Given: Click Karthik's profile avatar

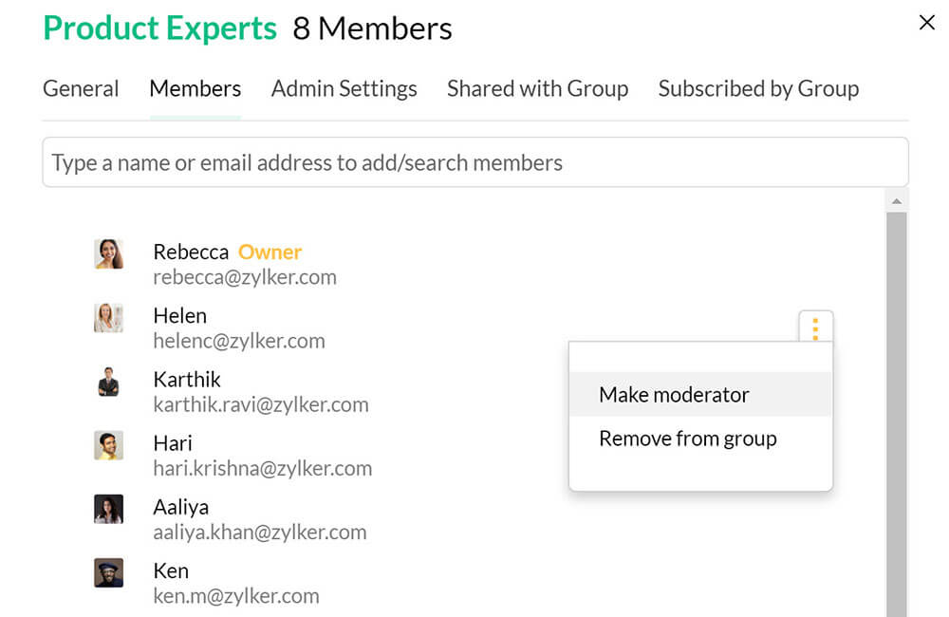Looking at the screenshot, I should point(109,382).
